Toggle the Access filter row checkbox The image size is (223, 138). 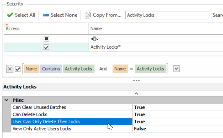click(x=47, y=39)
